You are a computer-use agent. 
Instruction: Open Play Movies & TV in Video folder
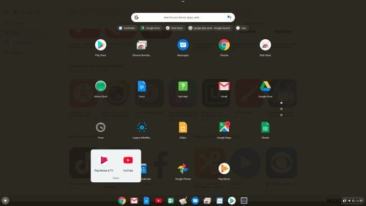click(x=104, y=160)
